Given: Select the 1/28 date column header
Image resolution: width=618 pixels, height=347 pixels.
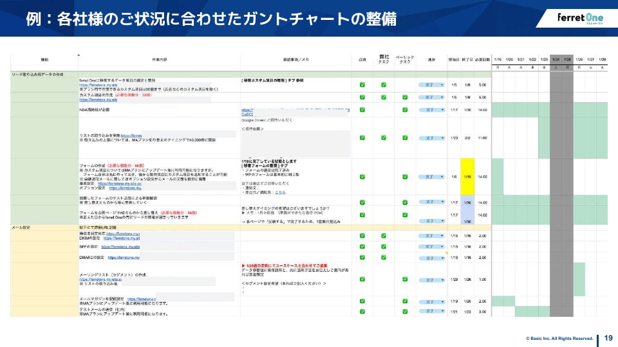Looking at the screenshot, I should click(x=603, y=60).
